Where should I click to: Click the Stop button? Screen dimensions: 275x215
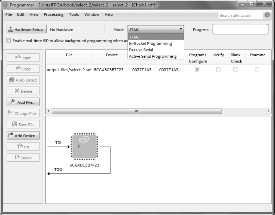23,69
